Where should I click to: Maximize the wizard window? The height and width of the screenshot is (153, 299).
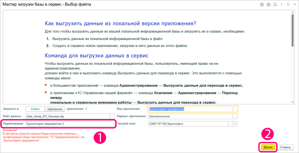coord(288,4)
